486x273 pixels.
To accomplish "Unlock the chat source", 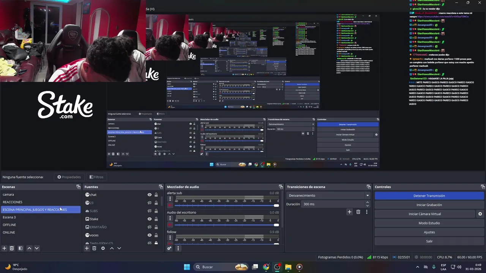I will point(156,195).
